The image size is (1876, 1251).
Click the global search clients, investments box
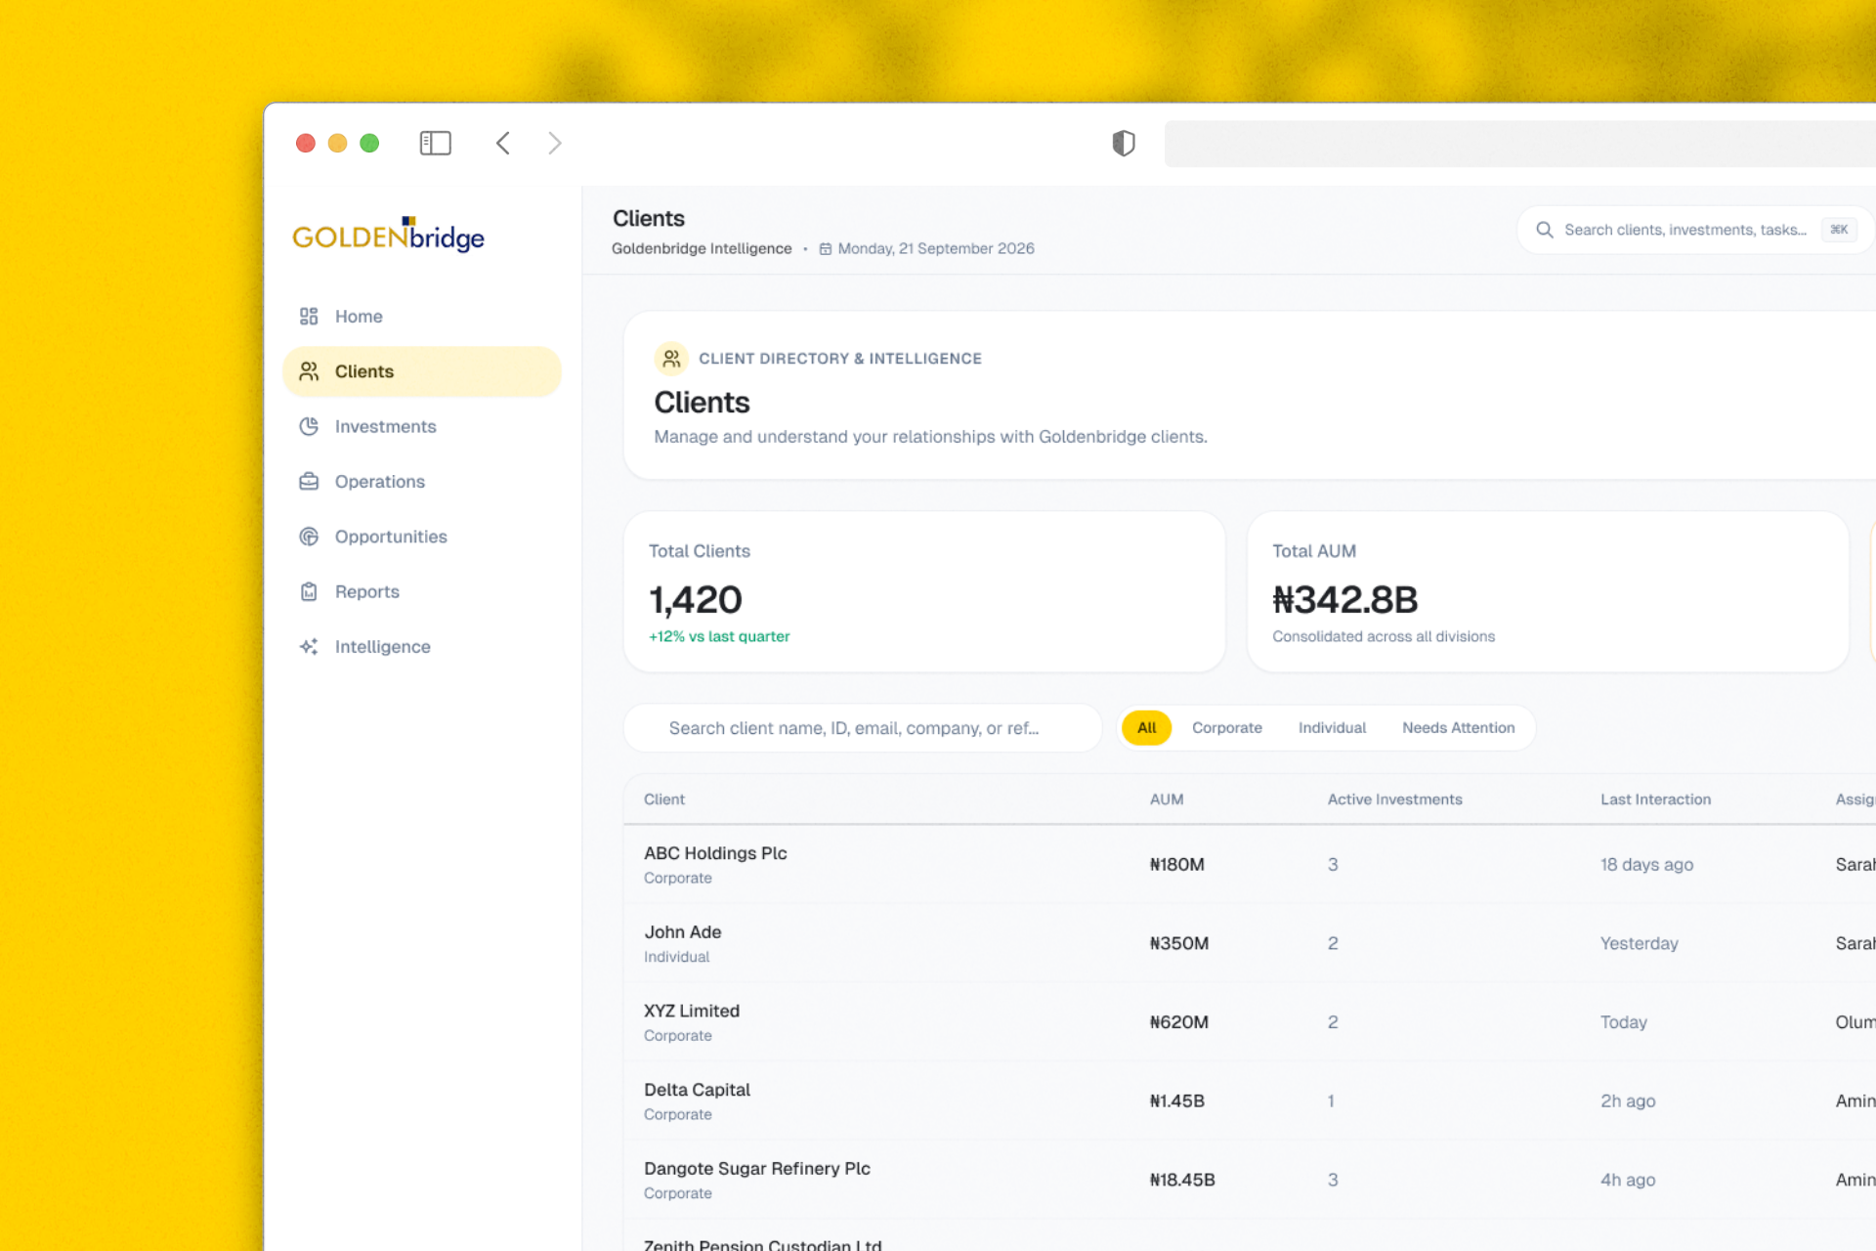(x=1694, y=230)
